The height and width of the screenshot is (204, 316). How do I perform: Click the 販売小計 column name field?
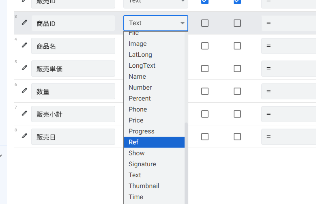pyautogui.click(x=73, y=114)
